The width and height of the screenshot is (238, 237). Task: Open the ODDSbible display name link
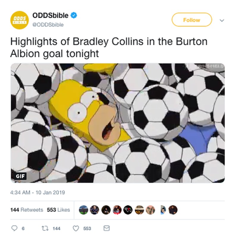coord(50,15)
